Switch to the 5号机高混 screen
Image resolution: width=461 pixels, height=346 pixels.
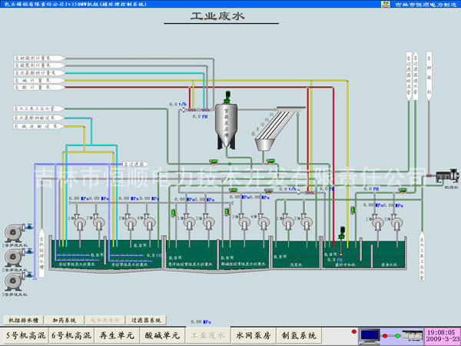26,336
